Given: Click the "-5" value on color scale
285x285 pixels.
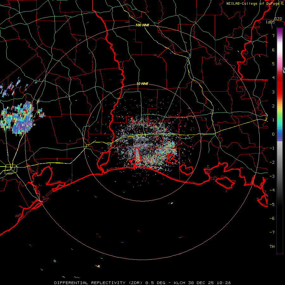Looking at the screenshot, I should 272,204.
